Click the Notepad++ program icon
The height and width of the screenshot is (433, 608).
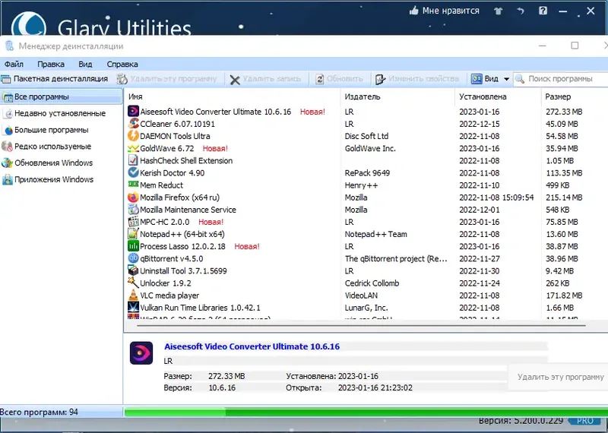[x=133, y=234]
